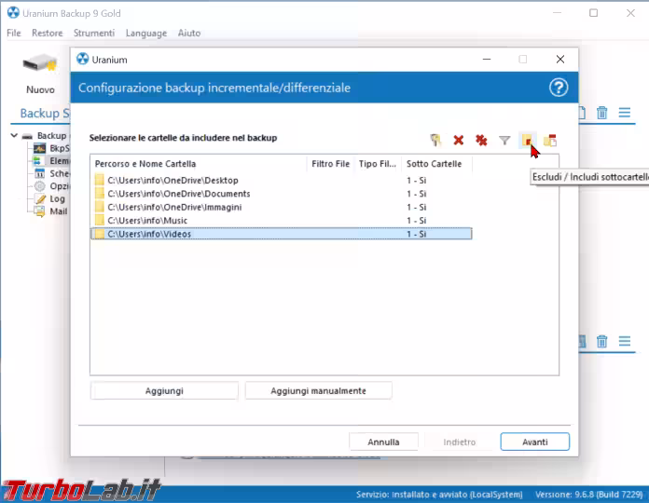
Task: Click the Avanti button
Action: point(534,442)
